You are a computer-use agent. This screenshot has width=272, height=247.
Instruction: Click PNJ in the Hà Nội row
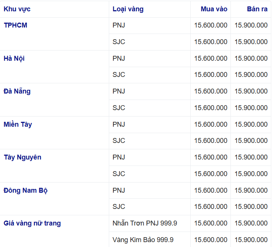pyautogui.click(x=119, y=58)
